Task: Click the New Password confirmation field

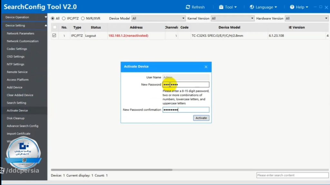Action: coord(186,110)
